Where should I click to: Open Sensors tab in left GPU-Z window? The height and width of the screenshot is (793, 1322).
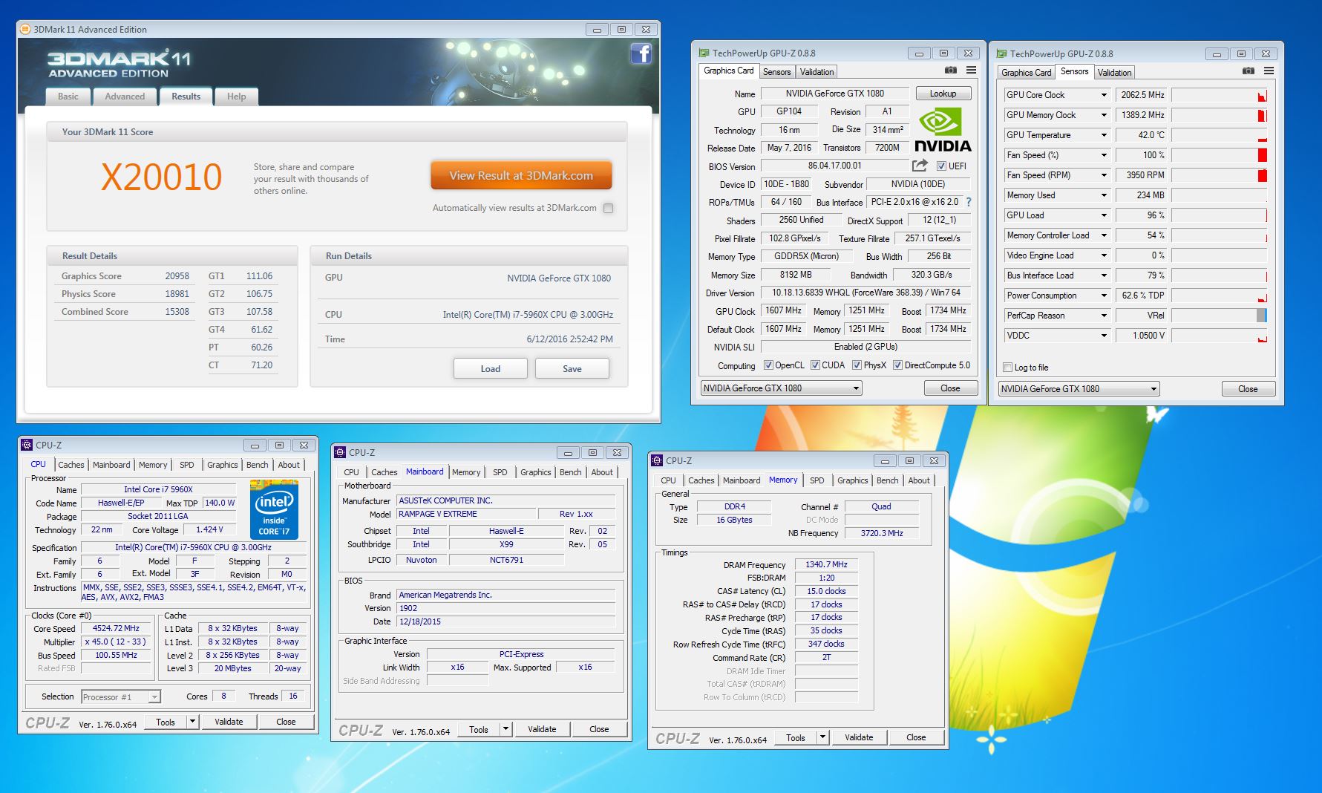point(776,72)
